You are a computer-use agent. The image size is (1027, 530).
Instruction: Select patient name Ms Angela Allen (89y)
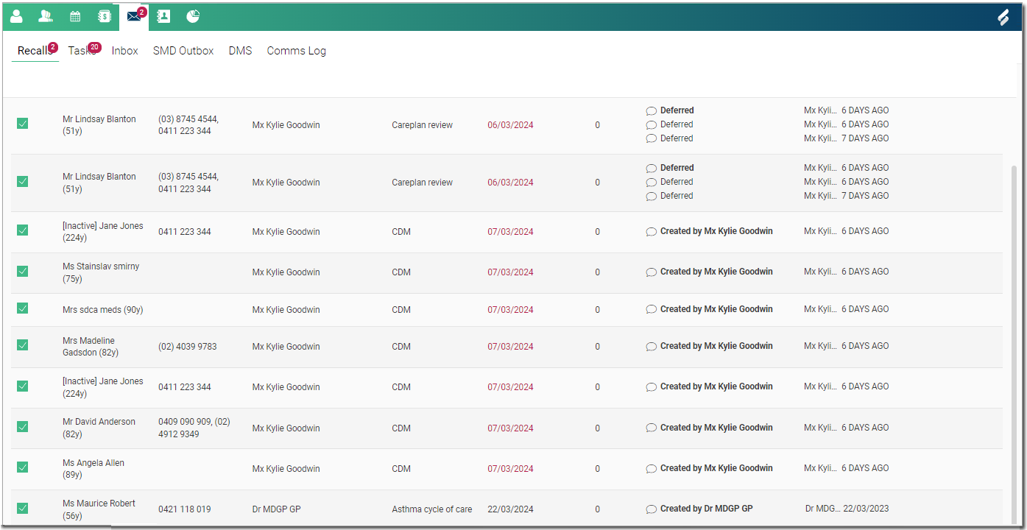[93, 469]
